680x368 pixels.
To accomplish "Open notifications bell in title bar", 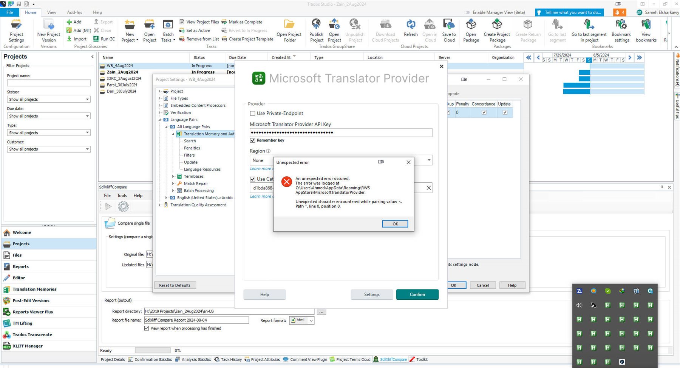I will 620,12.
